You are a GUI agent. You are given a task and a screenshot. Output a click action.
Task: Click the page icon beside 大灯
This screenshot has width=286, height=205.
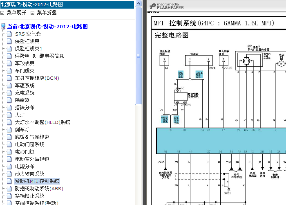tap(9, 115)
